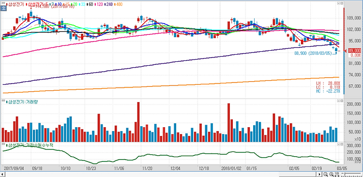363x177 pixels.
Task: Maximize the volume panel via left corner icon
Action: (x=338, y=101)
